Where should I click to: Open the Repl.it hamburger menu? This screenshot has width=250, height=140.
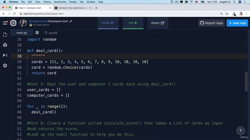[5, 23]
